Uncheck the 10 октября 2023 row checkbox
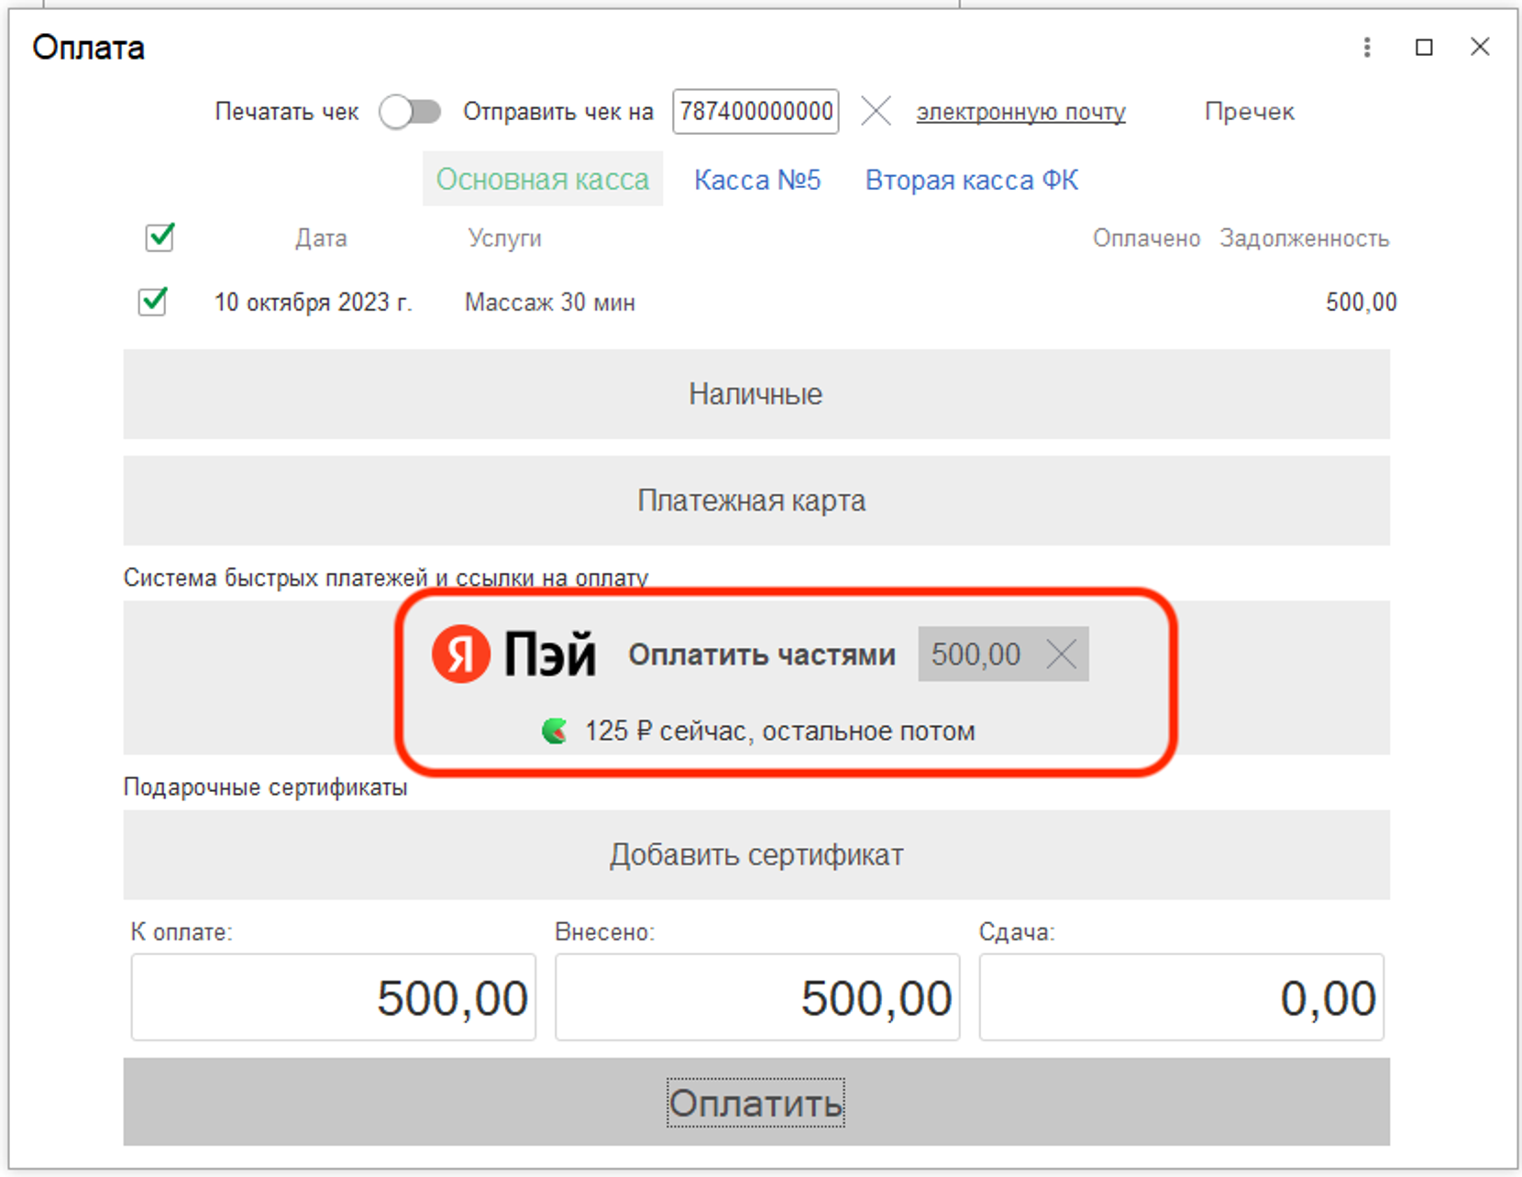1522x1177 pixels. point(153,302)
